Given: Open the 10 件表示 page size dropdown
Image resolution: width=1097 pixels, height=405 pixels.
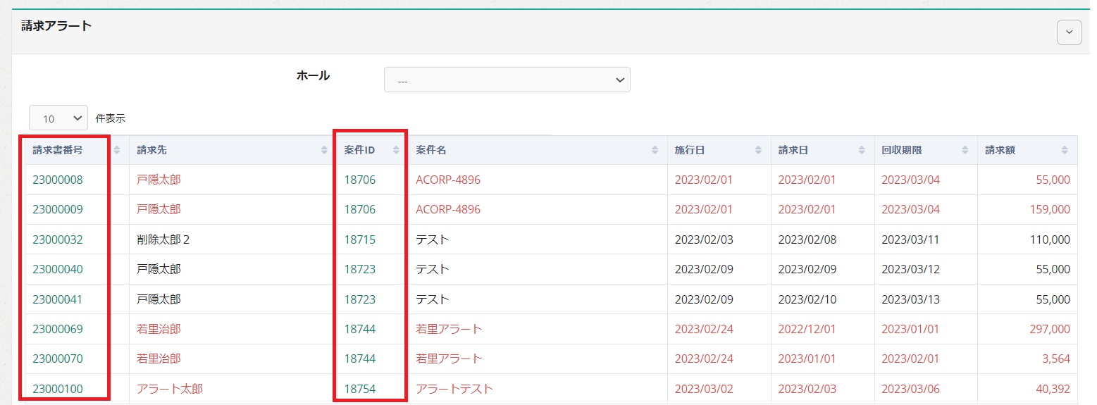Looking at the screenshot, I should (58, 118).
